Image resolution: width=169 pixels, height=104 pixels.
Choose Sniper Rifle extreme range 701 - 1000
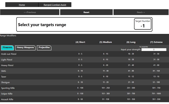(x=156, y=94)
